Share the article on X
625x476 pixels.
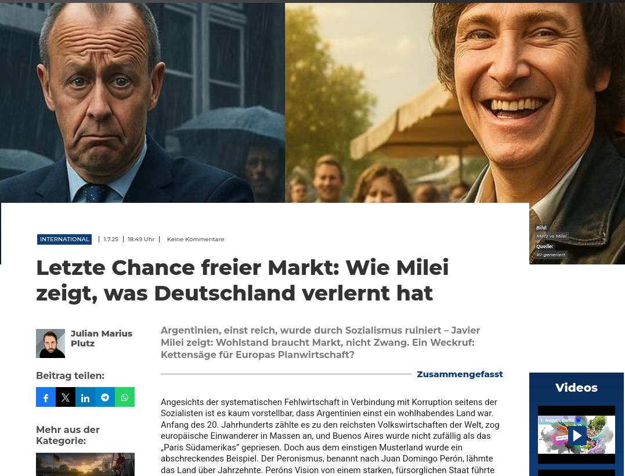coord(66,397)
